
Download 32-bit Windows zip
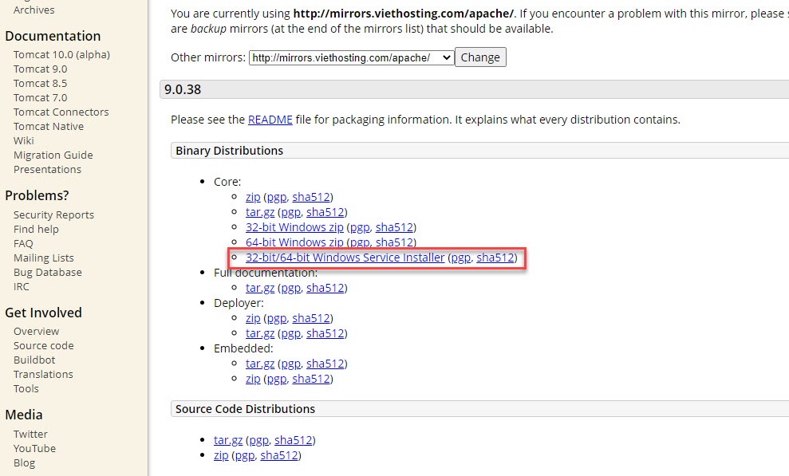tap(294, 227)
